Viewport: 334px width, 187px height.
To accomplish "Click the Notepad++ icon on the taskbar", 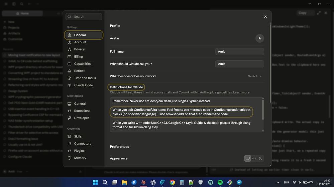I will [x=191, y=182].
